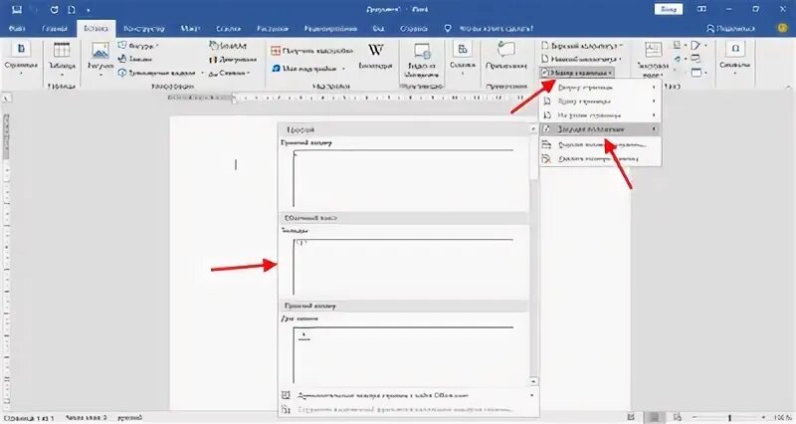The width and height of the screenshot is (796, 424).
Task: Open the Footer (Нижний колонтитул) dropdown
Action: tap(582, 59)
